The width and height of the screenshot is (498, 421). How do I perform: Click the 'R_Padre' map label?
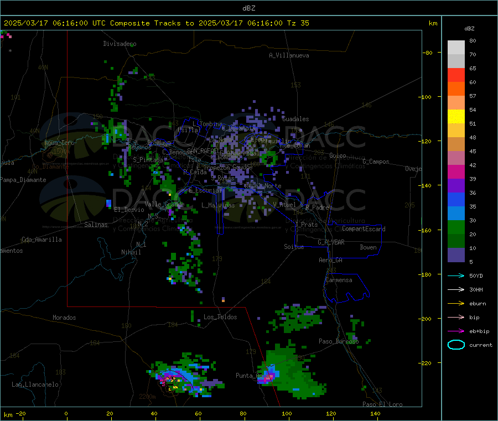coord(317,207)
